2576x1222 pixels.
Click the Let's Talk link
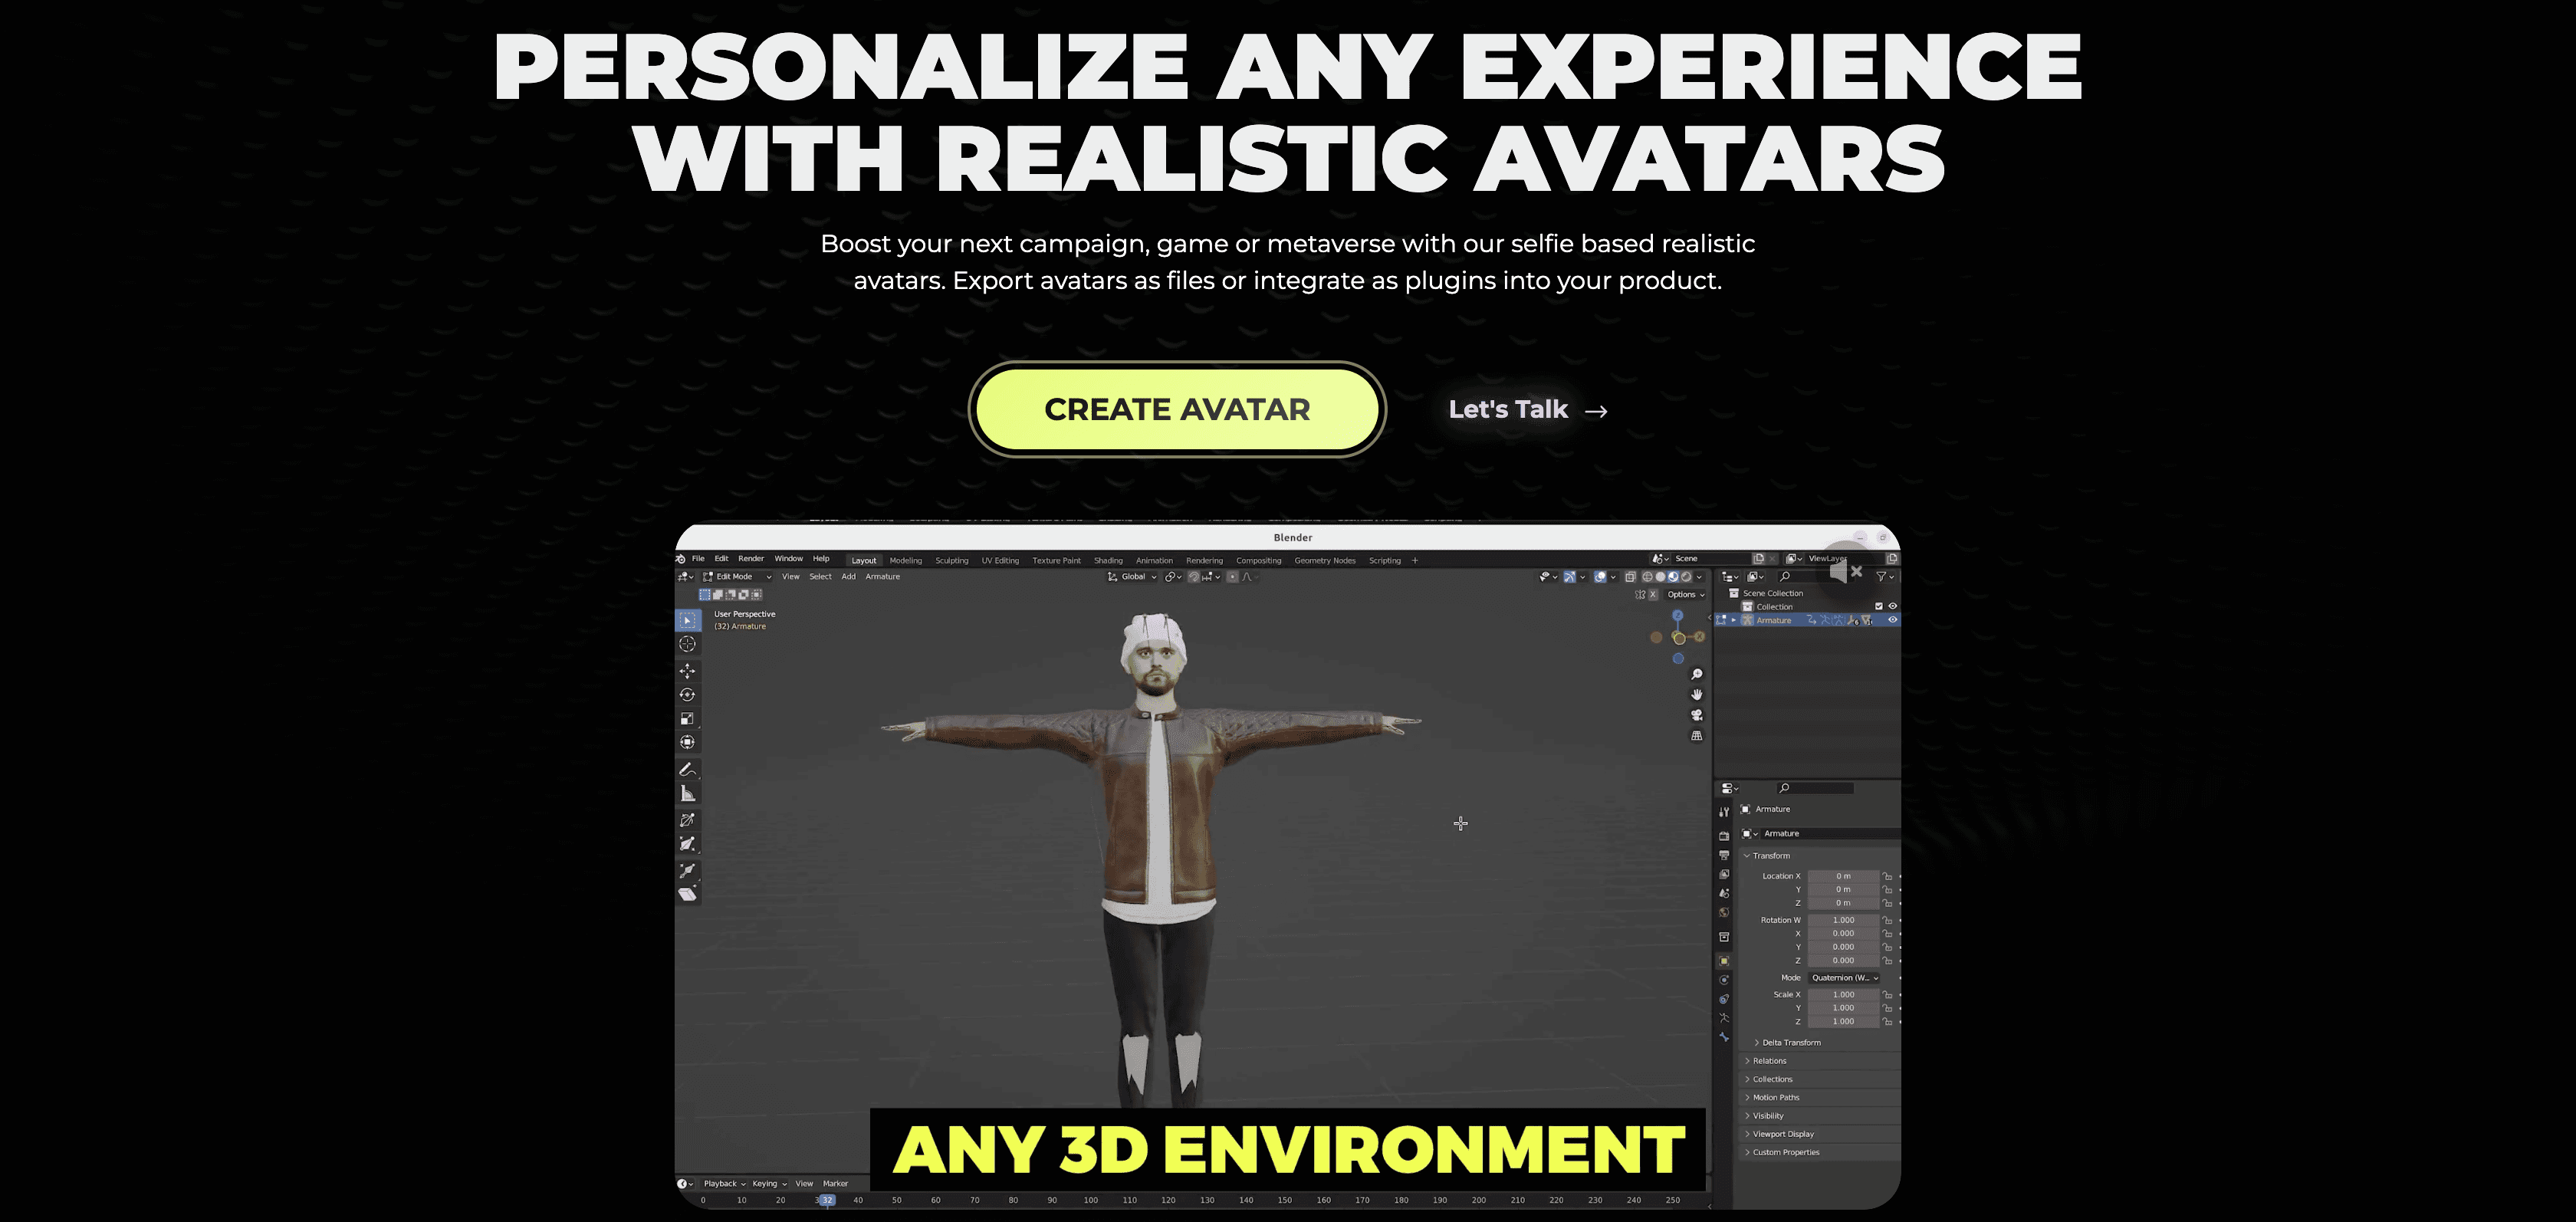click(1526, 409)
